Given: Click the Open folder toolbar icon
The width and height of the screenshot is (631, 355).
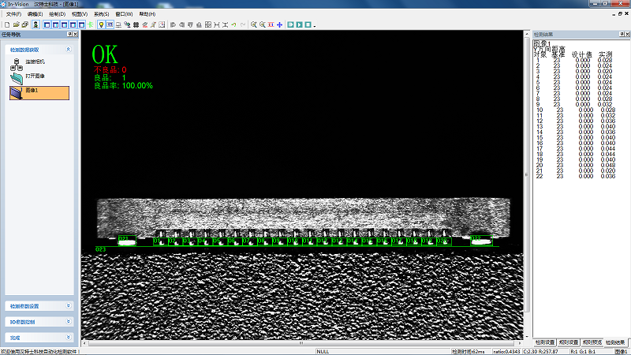Looking at the screenshot, I should pos(14,24).
